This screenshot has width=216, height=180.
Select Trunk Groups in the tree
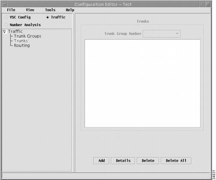coord(27,36)
